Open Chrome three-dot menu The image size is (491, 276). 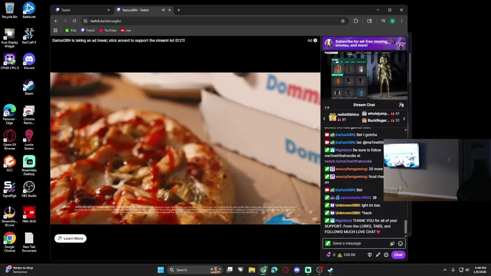tap(402, 21)
